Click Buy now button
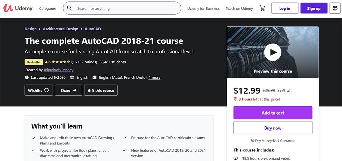342x161 pixels. pyautogui.click(x=273, y=128)
